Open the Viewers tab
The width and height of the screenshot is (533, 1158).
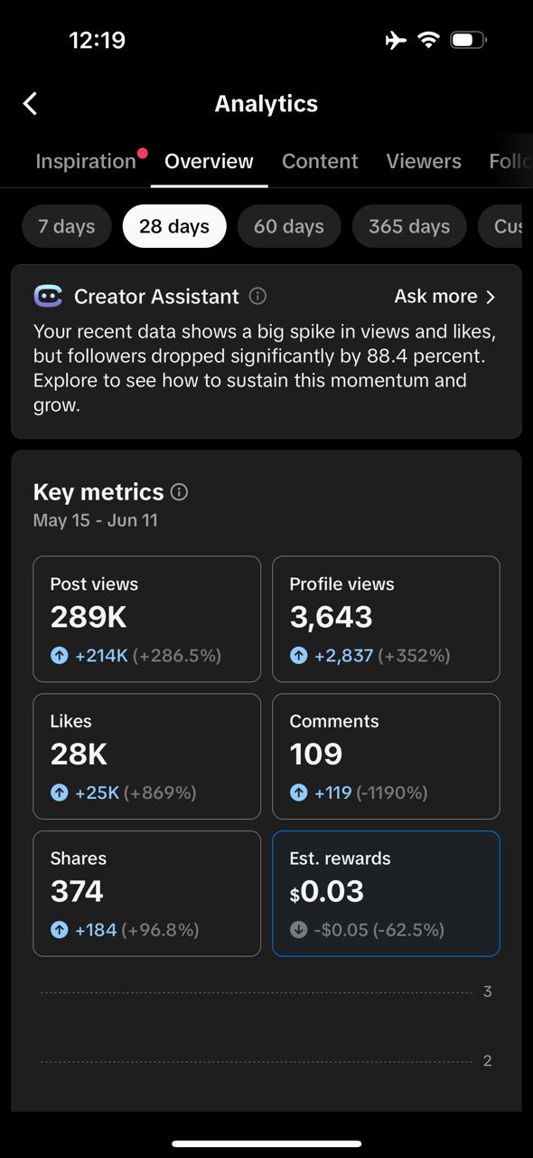[424, 161]
